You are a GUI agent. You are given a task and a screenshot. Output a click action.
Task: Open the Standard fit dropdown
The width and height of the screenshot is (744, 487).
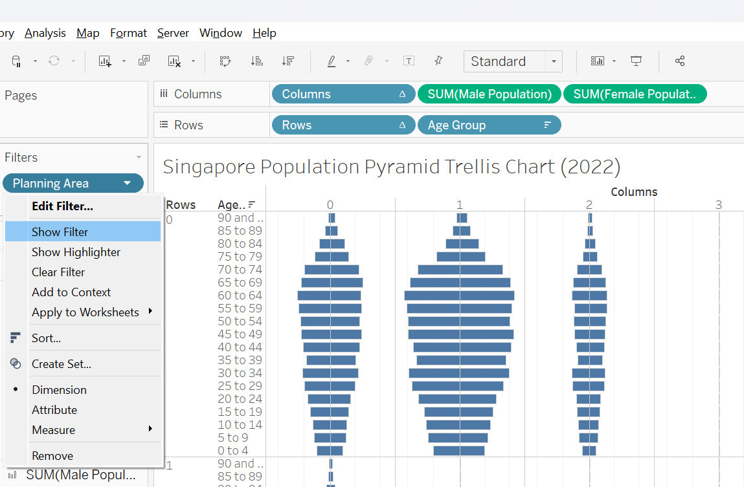coord(554,61)
